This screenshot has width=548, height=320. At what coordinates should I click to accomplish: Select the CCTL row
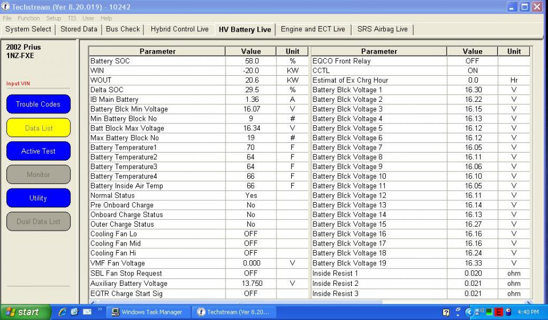tap(421, 71)
